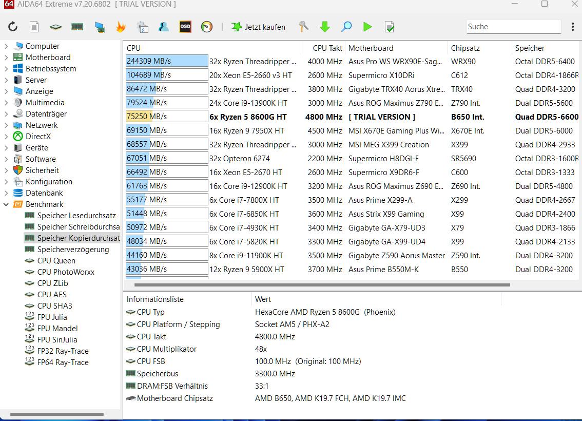This screenshot has width=582, height=421.
Task: Open the Report page icon
Action: point(34,27)
